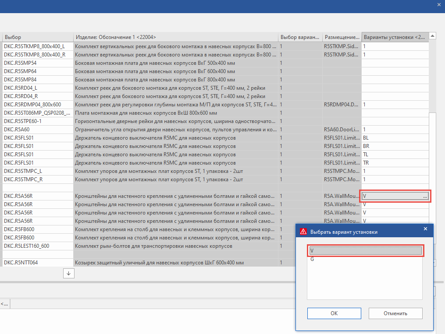This screenshot has width=445, height=334.
Task: Click the 'Варианты установки <2...' column header
Action: click(x=395, y=37)
